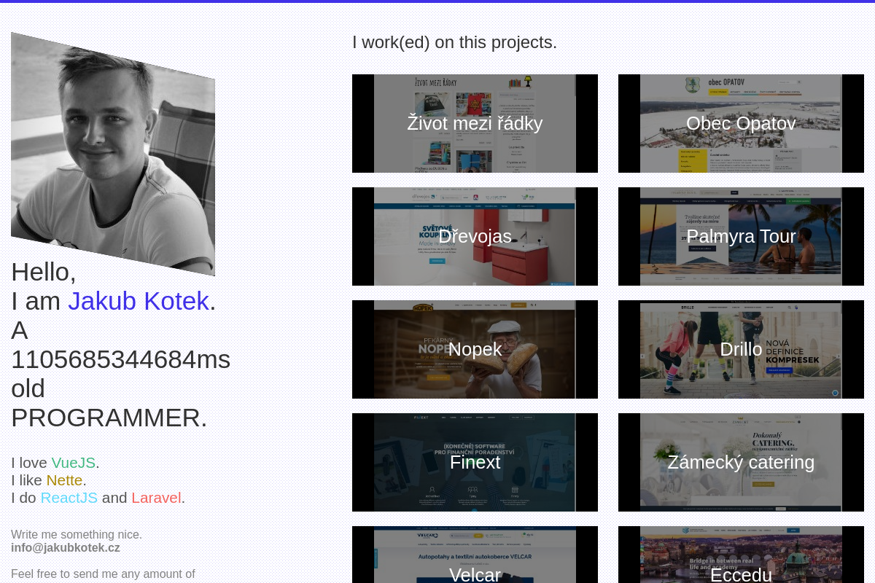Click the heading about worked projects
This screenshot has width=875, height=583.
click(454, 42)
